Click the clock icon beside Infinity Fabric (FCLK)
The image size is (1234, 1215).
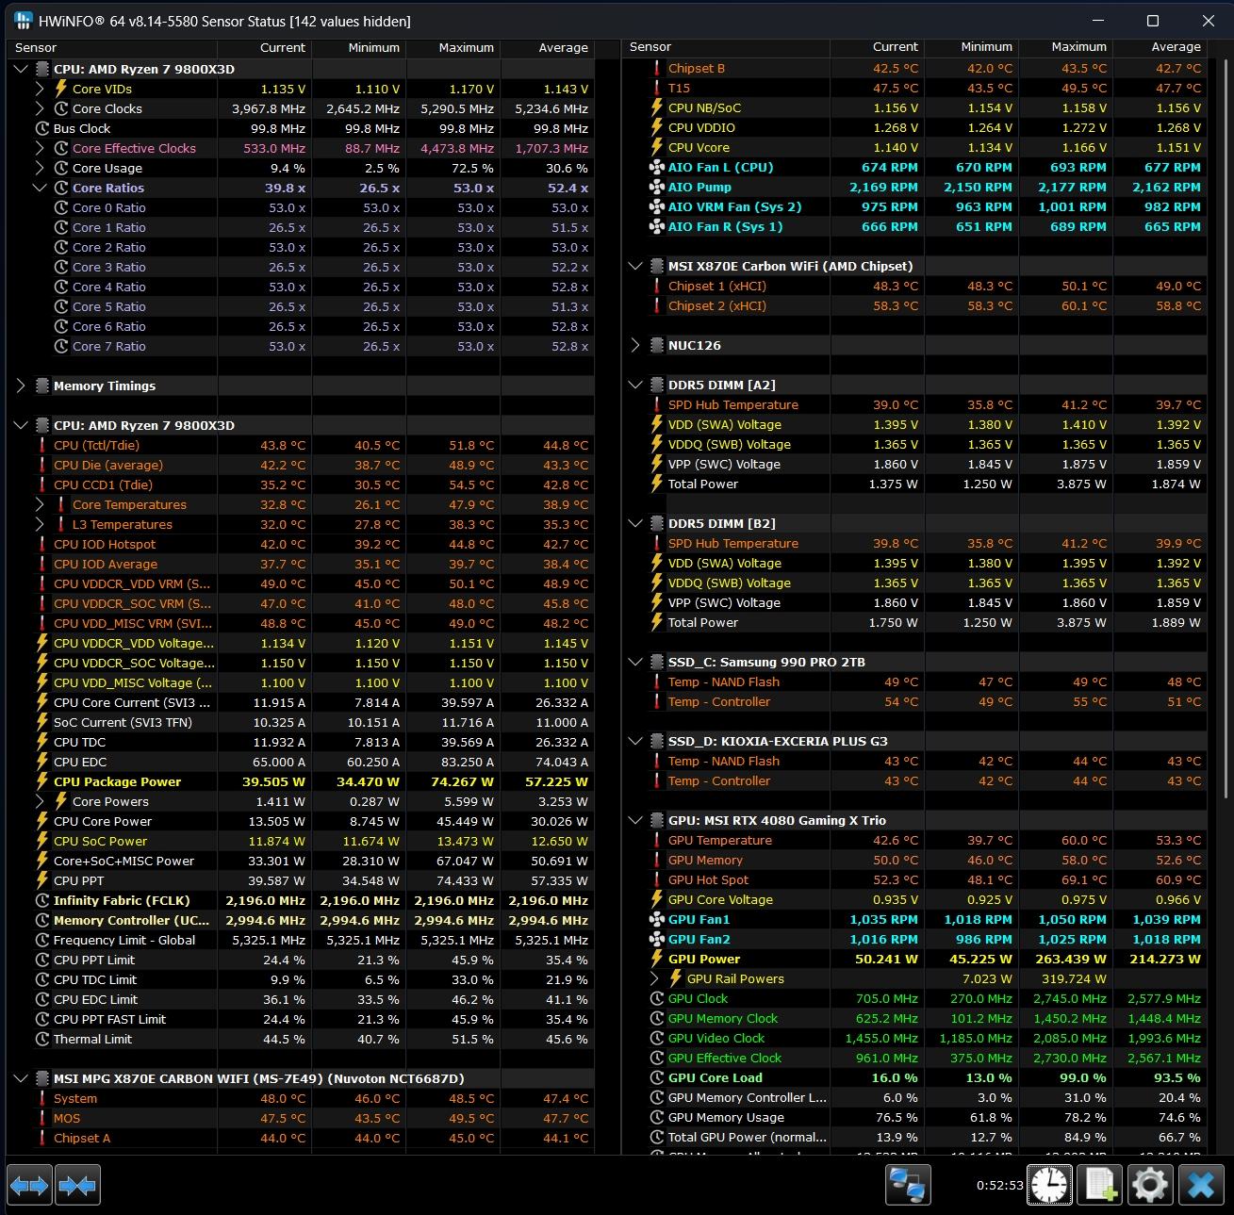click(x=41, y=900)
